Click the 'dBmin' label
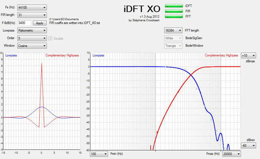Viewport: 260px width, 159px height. coord(250,140)
